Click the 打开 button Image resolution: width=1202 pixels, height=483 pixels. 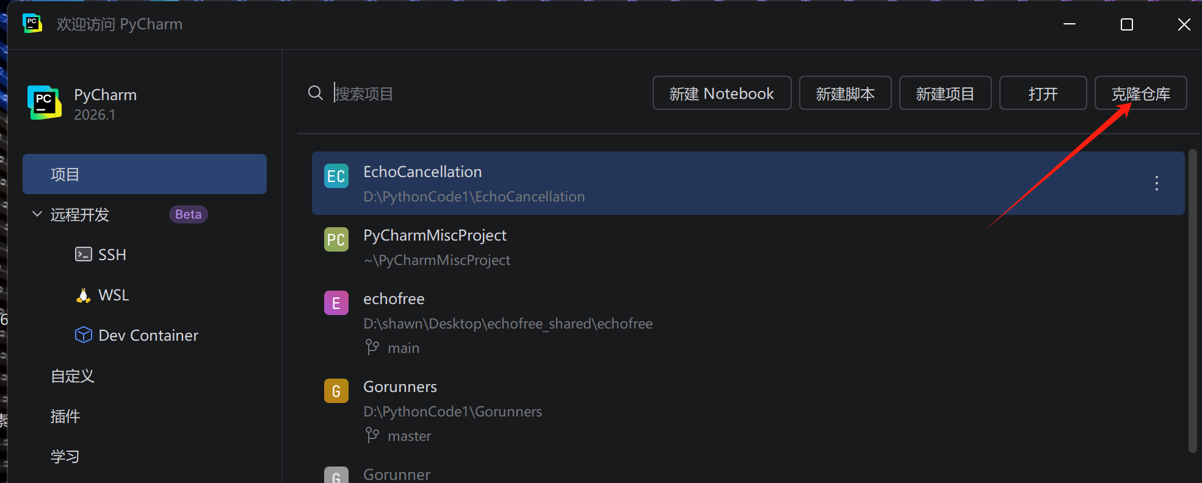[x=1043, y=93]
